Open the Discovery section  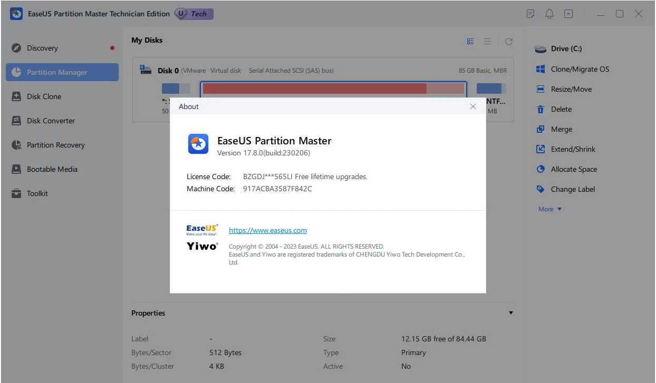tap(62, 48)
